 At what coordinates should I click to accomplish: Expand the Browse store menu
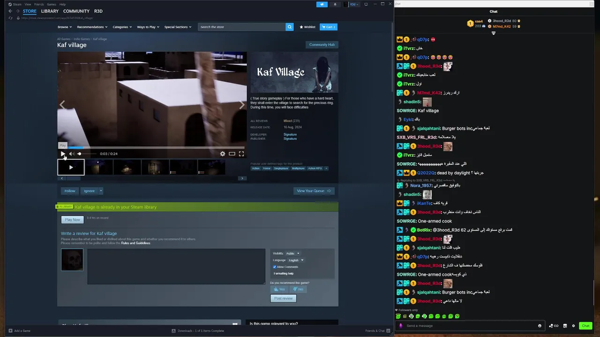pos(65,27)
